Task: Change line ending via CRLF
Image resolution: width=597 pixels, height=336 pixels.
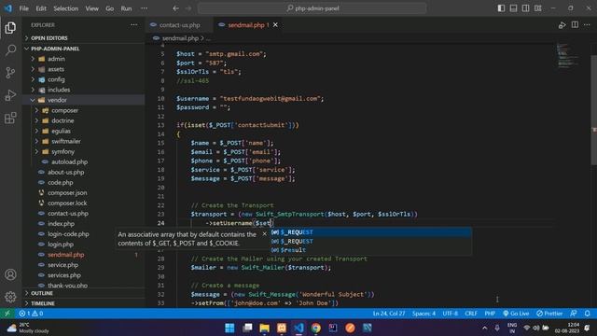Action: (471, 314)
